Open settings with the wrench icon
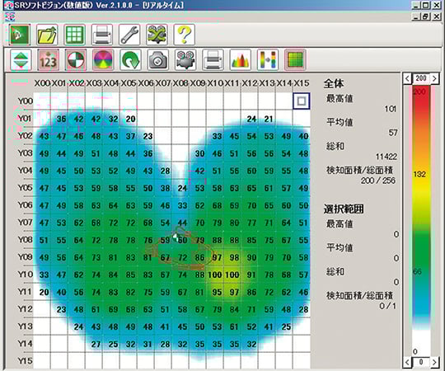The height and width of the screenshot is (371, 445). coord(129,35)
